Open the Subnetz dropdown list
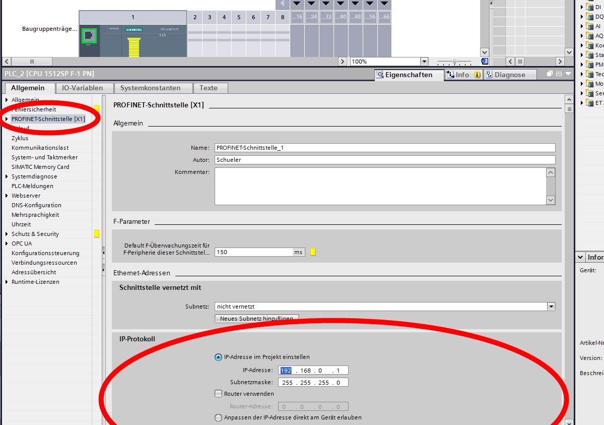This screenshot has width=604, height=425. click(x=551, y=307)
